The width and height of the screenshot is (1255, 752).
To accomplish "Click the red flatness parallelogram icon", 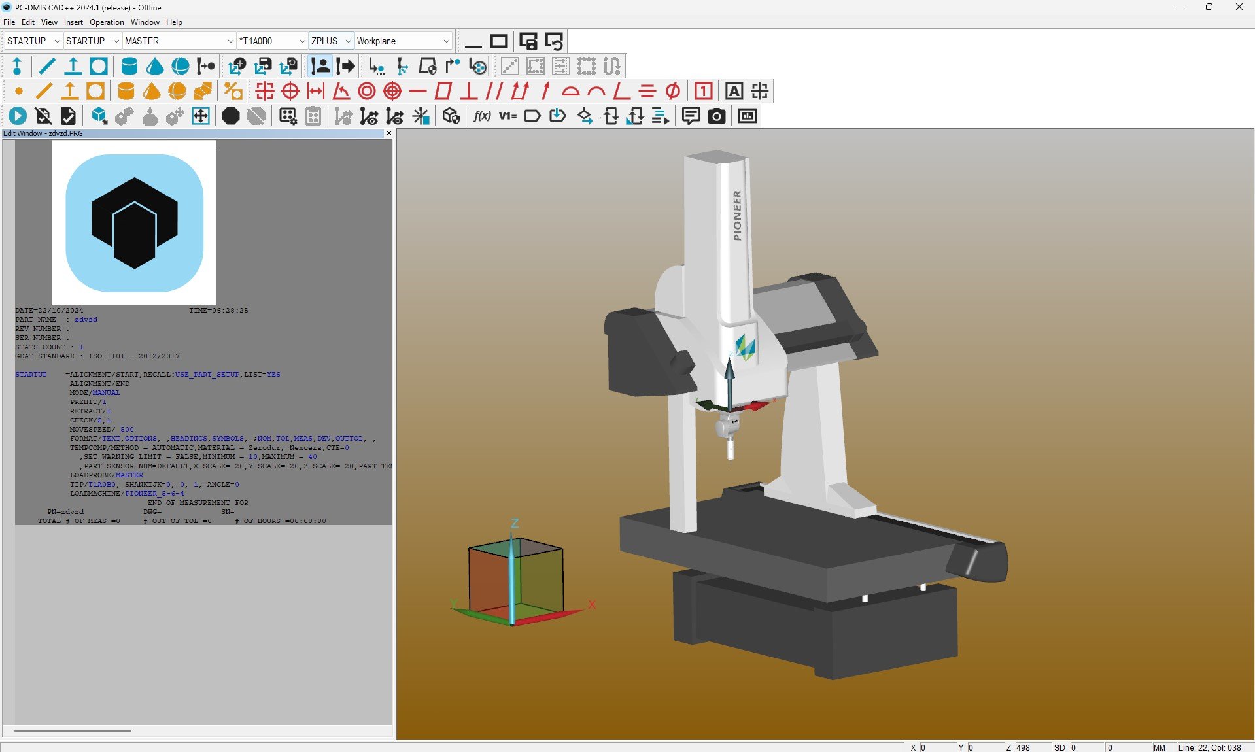I will click(443, 91).
